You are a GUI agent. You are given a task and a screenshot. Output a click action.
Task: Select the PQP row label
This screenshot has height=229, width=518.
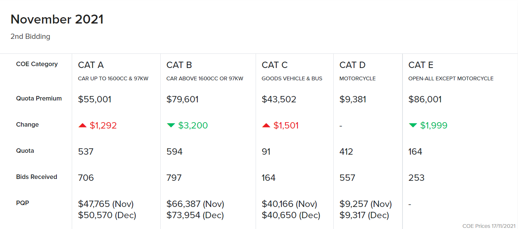point(22,203)
